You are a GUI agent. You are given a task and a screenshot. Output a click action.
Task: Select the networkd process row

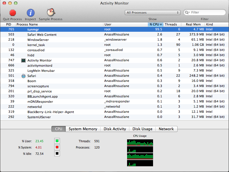click(114, 106)
